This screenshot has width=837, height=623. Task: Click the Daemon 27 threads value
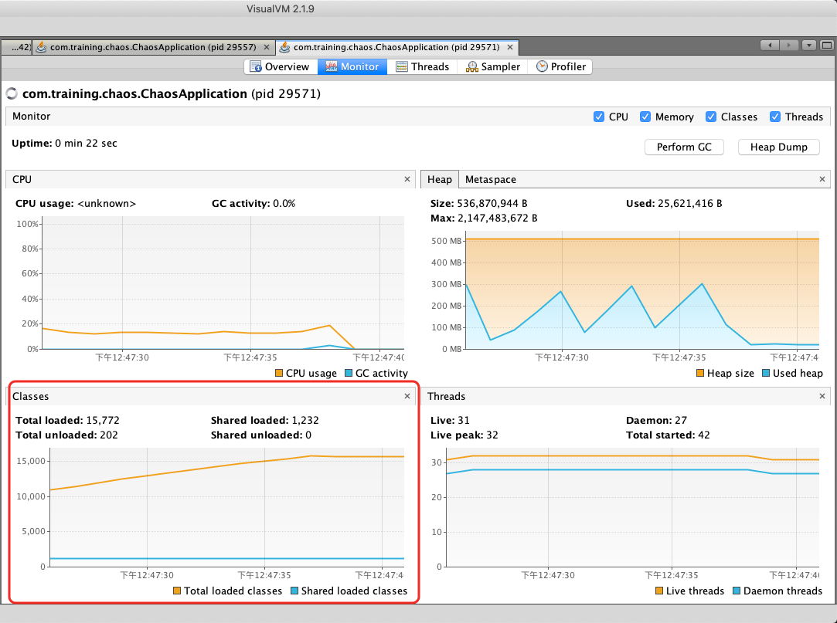(x=681, y=420)
